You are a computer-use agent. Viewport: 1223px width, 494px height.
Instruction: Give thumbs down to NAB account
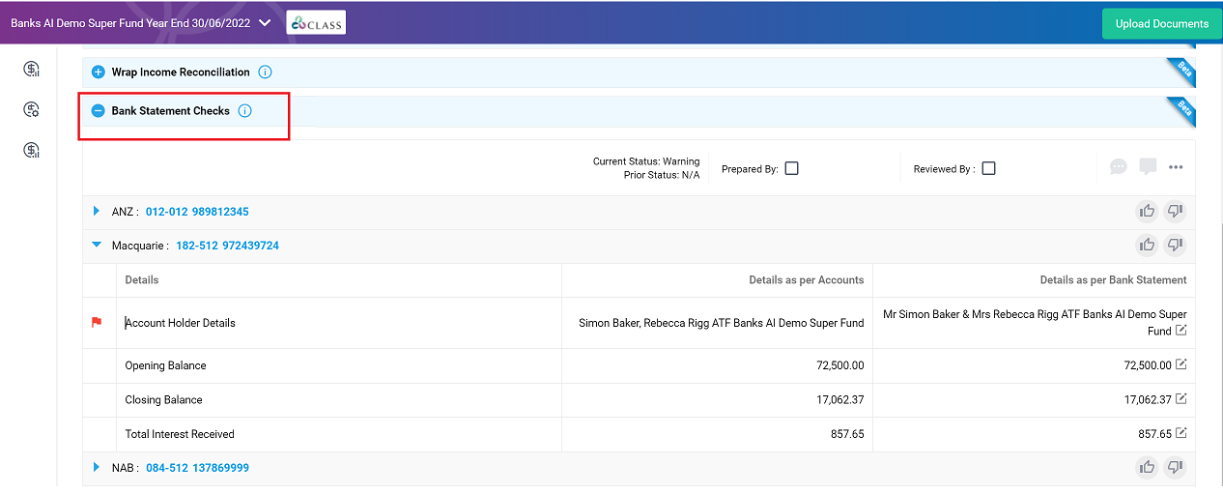click(x=1175, y=467)
